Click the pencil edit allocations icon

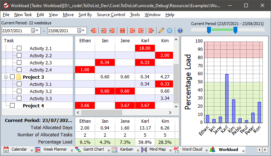pyautogui.click(x=161, y=31)
